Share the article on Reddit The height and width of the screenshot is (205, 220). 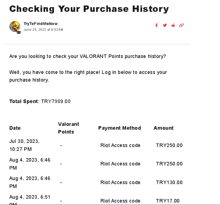[173, 25]
